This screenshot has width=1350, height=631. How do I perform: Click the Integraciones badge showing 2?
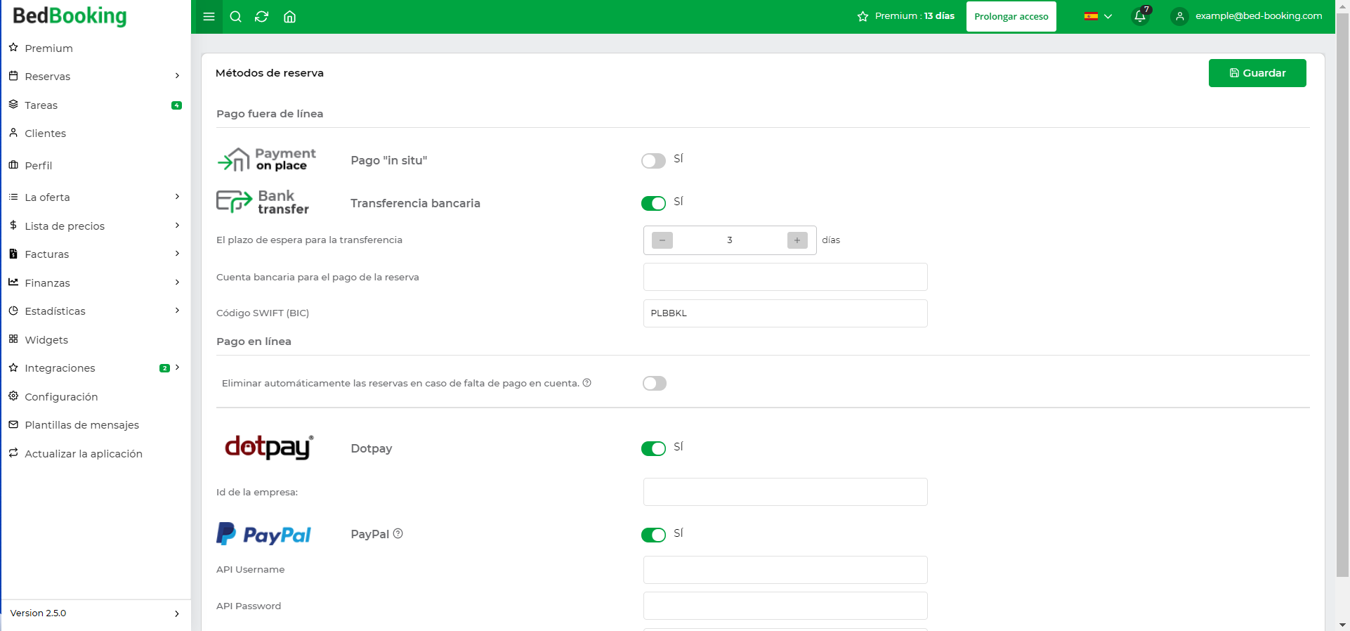(165, 368)
